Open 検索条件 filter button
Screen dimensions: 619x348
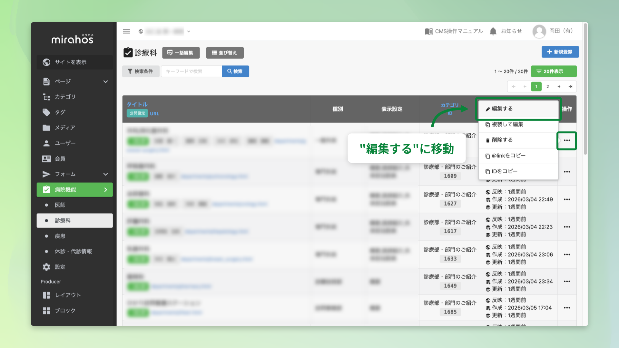(141, 71)
